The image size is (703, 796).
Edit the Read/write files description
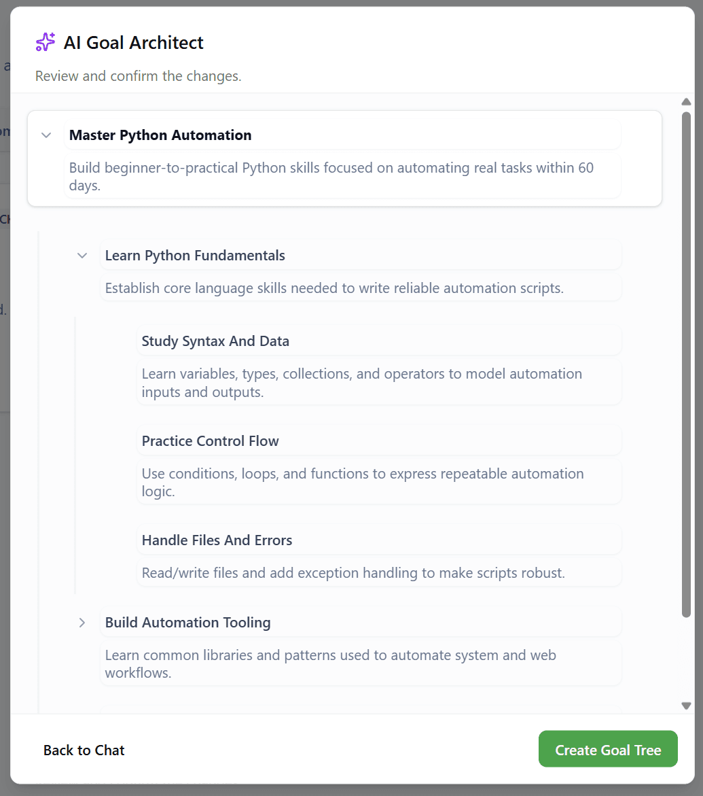[379, 573]
